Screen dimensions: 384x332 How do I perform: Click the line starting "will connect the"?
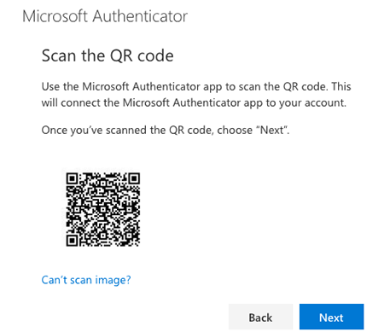[x=194, y=103]
